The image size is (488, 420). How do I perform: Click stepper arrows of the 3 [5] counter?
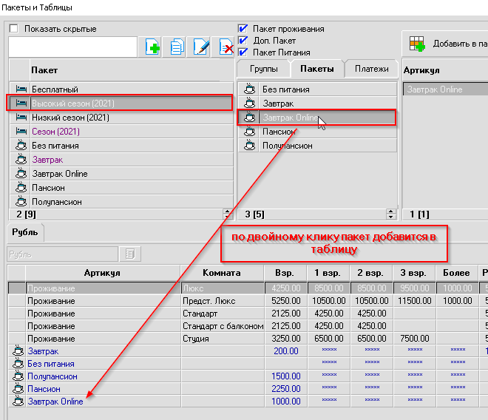point(391,214)
